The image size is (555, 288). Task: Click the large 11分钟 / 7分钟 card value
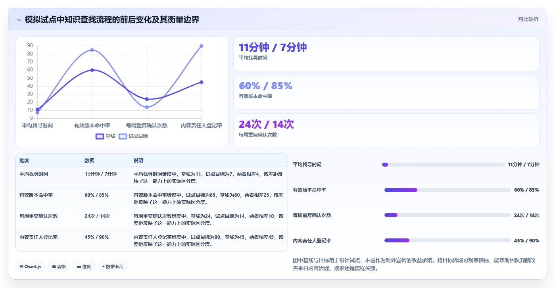[273, 47]
